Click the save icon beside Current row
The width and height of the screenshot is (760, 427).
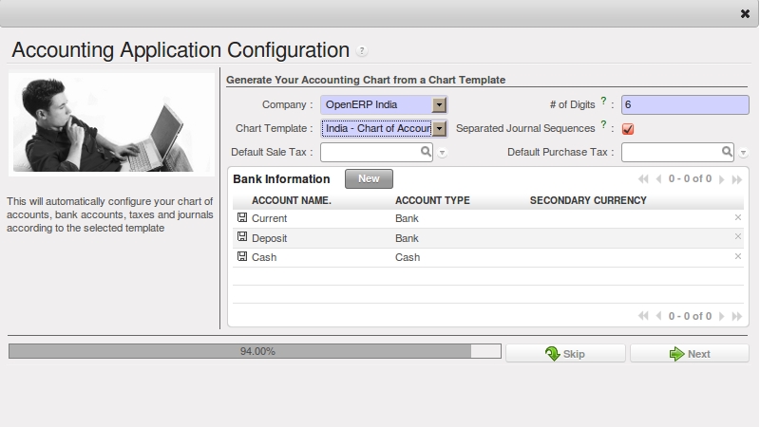point(242,217)
